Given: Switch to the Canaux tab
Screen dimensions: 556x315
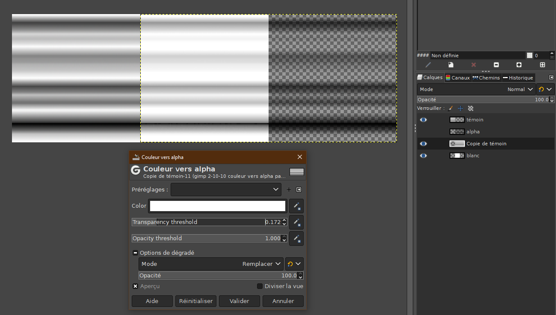Looking at the screenshot, I should click(x=458, y=78).
